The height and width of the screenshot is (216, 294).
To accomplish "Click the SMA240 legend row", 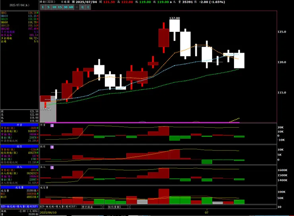I will click(x=19, y=29).
